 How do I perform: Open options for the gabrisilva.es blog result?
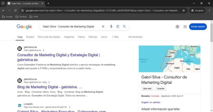coord(49,82)
